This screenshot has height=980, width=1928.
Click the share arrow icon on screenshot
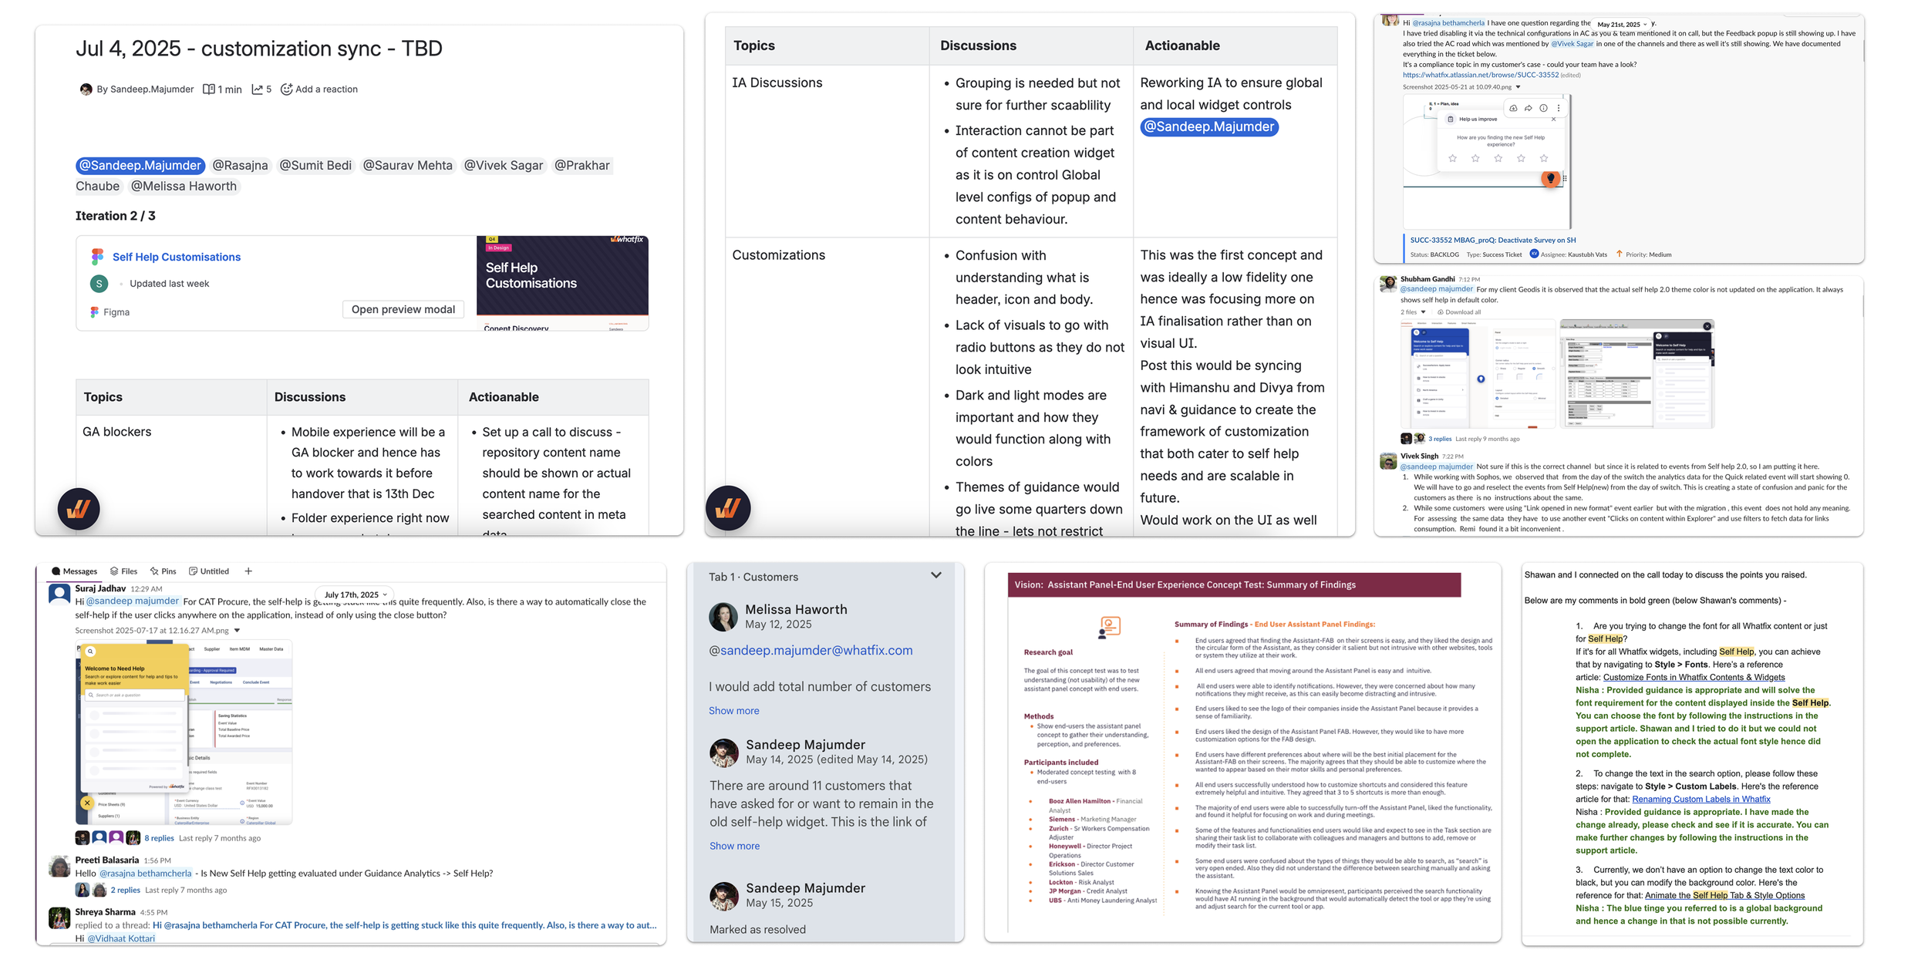1528,109
